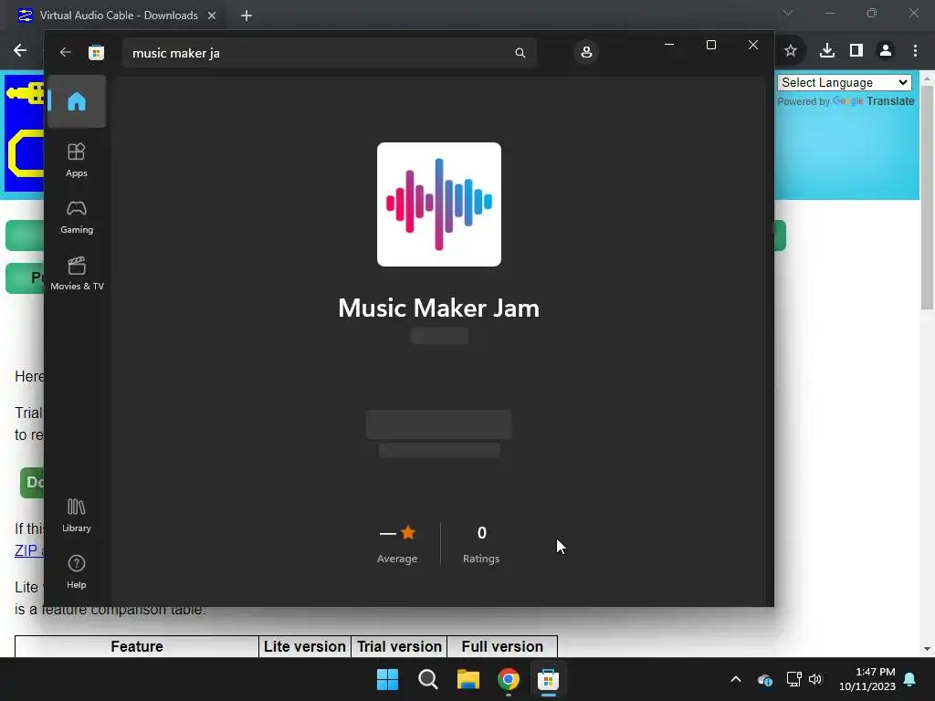This screenshot has width=935, height=701.
Task: Bookmark this page with Chrome star icon
Action: [x=791, y=51]
